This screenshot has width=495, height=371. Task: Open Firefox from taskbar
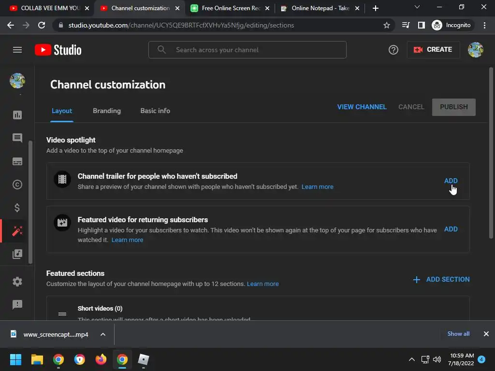click(x=101, y=359)
